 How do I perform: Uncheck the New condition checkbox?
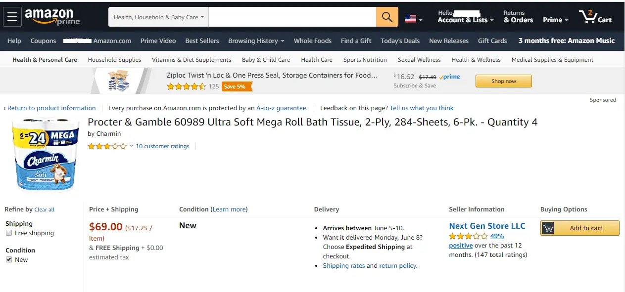point(9,260)
